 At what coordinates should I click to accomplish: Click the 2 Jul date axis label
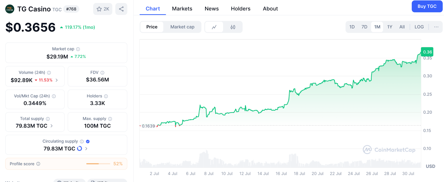(x=154, y=174)
